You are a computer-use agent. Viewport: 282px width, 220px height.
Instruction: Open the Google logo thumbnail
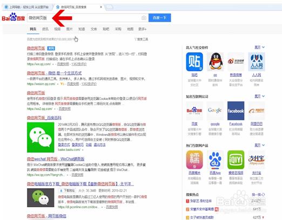(215, 111)
